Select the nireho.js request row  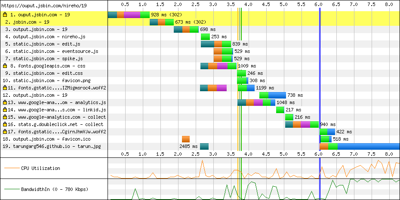[200, 37]
